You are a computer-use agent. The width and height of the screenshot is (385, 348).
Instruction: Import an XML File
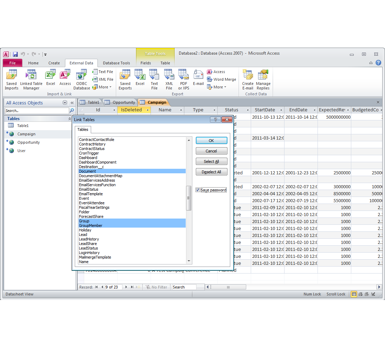pyautogui.click(x=103, y=79)
